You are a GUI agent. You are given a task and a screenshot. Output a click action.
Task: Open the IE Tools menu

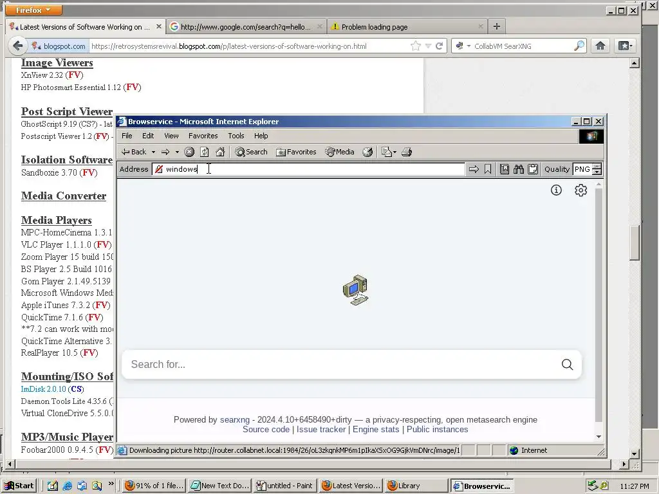236,136
